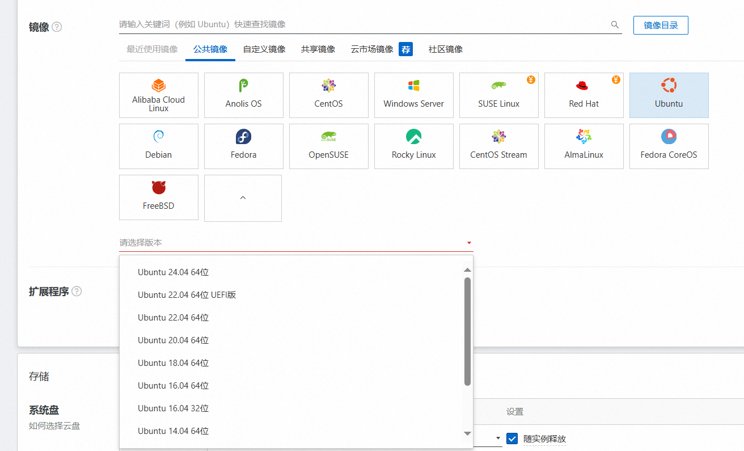The height and width of the screenshot is (451, 744).
Task: Choose the Debian image tile
Action: [159, 146]
